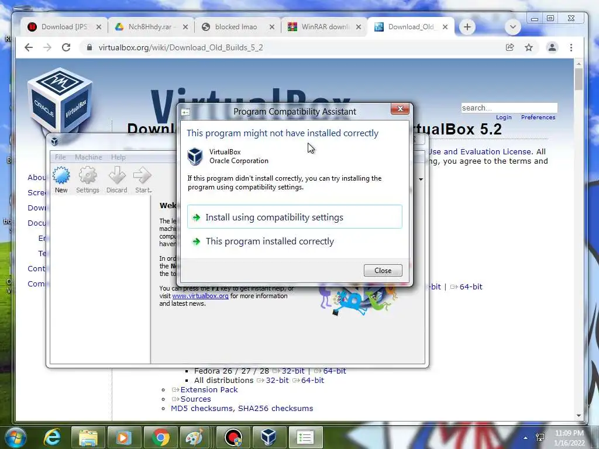This screenshot has height=449, width=599.
Task: Choose Install using compatibility settings
Action: 295,217
